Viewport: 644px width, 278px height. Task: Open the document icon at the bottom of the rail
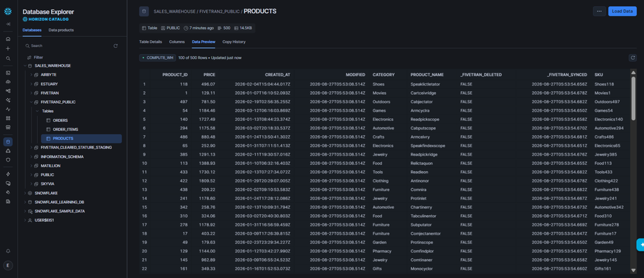coord(8,201)
